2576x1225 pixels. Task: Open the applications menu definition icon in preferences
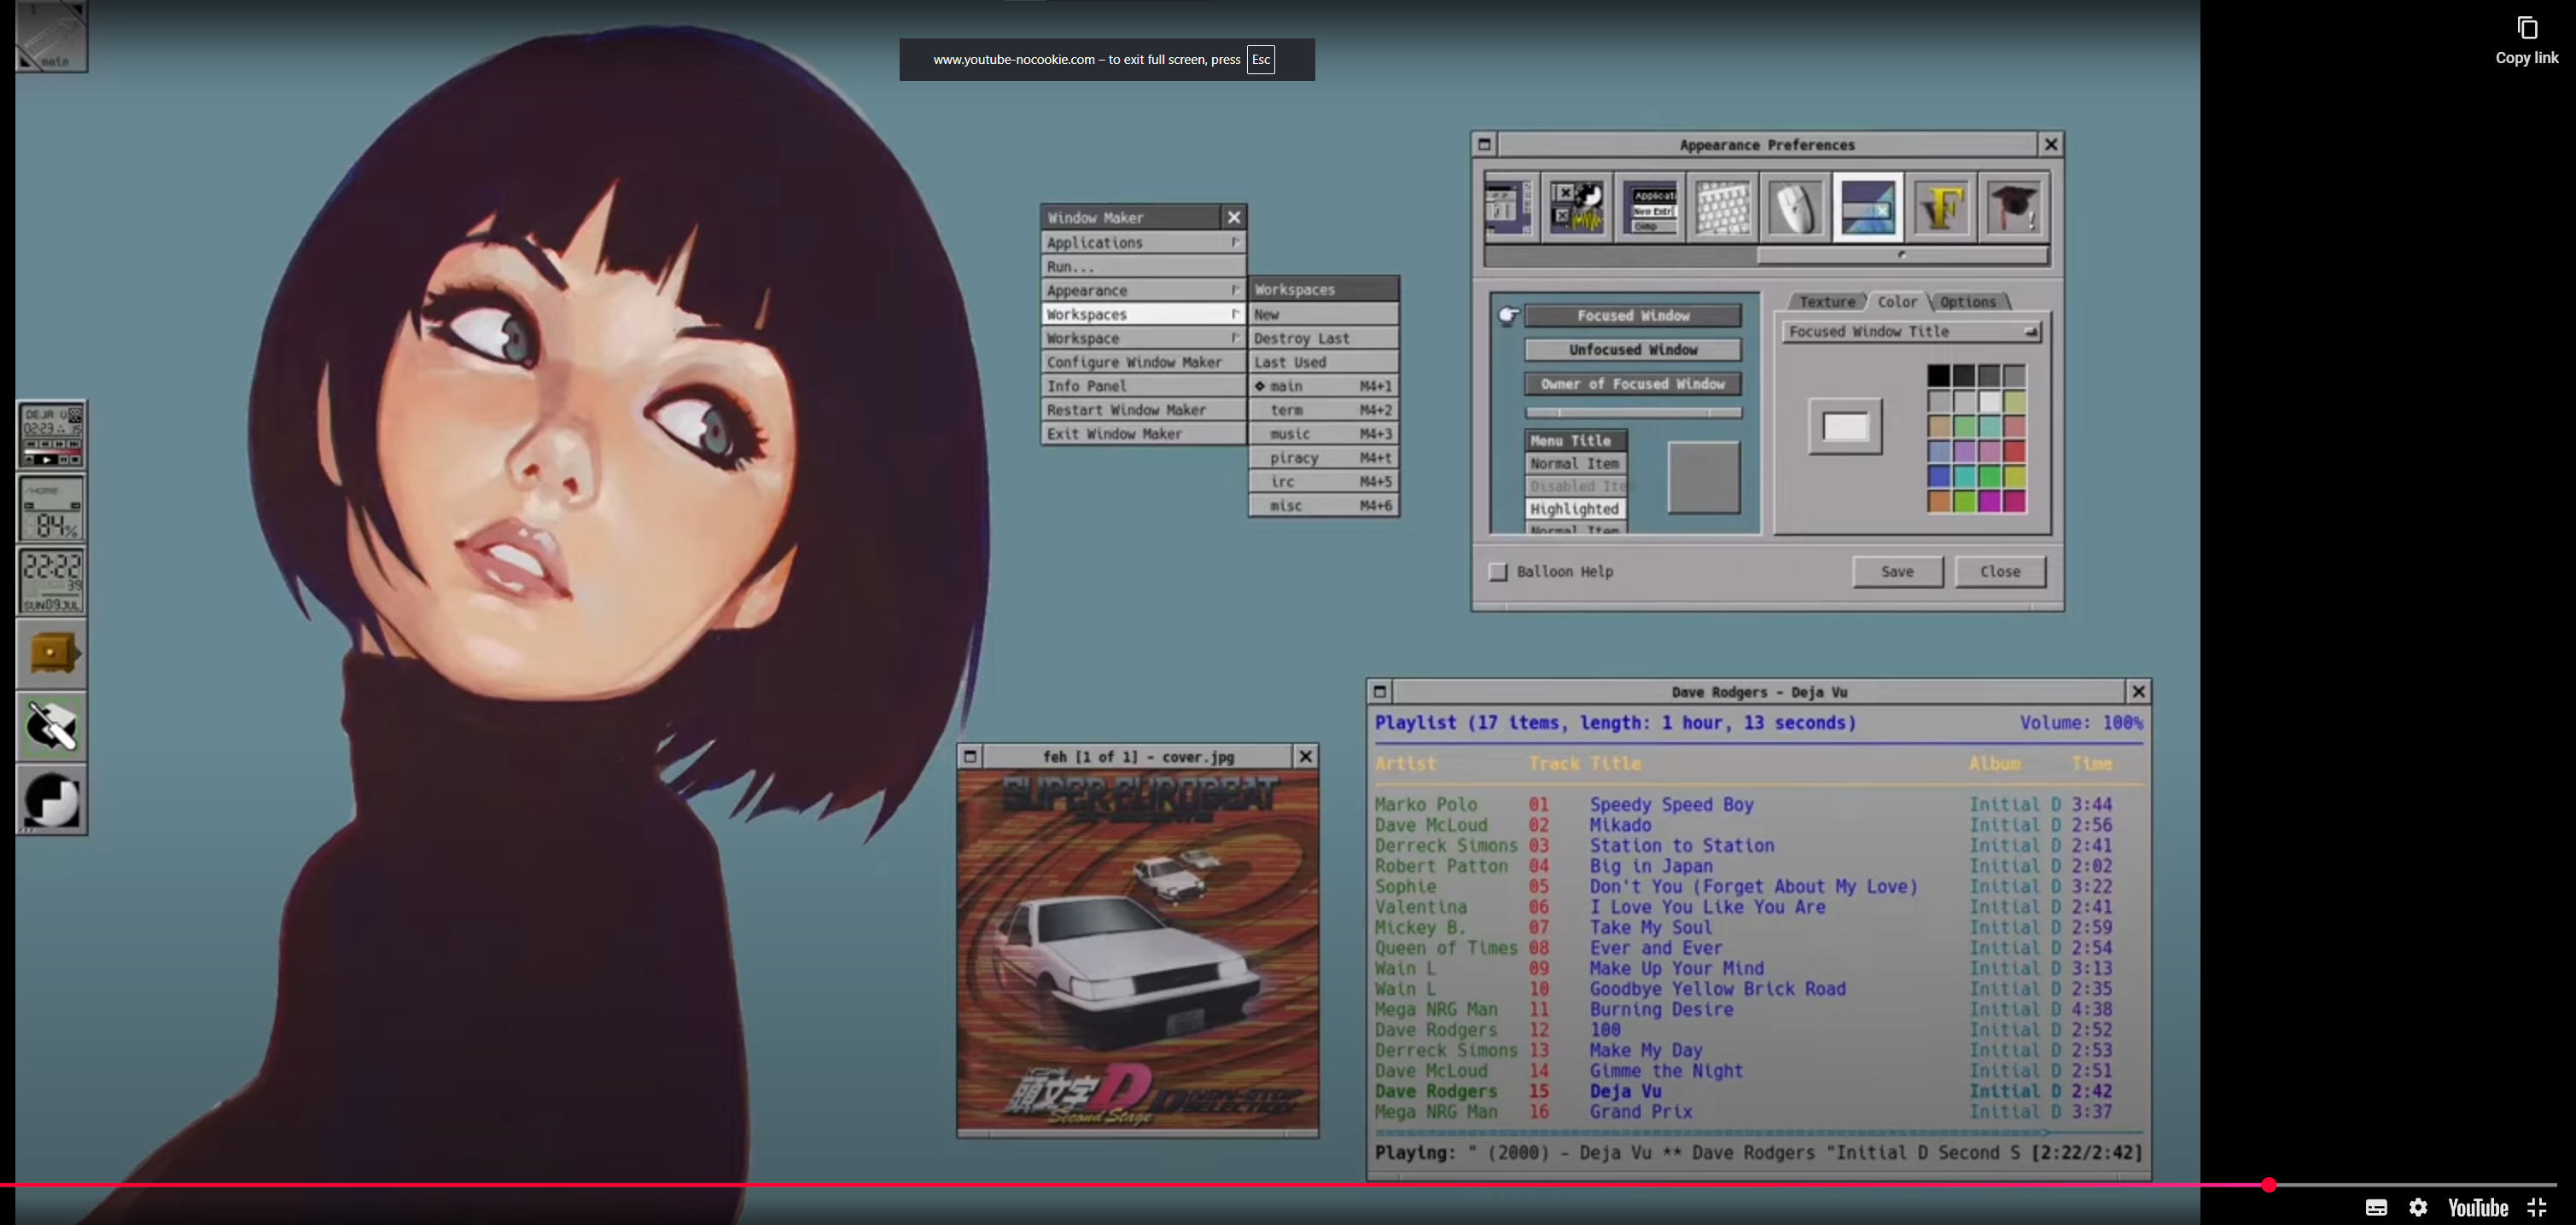1650,206
